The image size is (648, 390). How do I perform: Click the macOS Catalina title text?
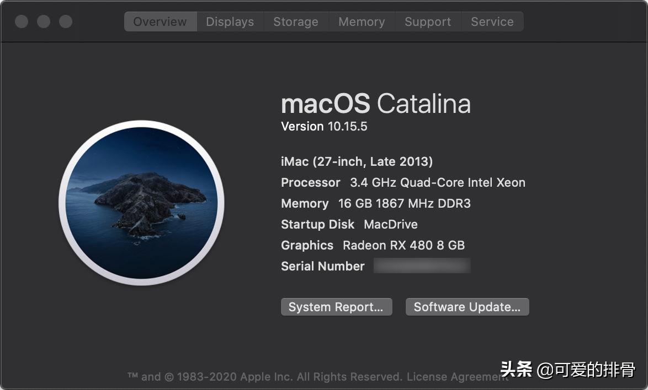click(375, 104)
